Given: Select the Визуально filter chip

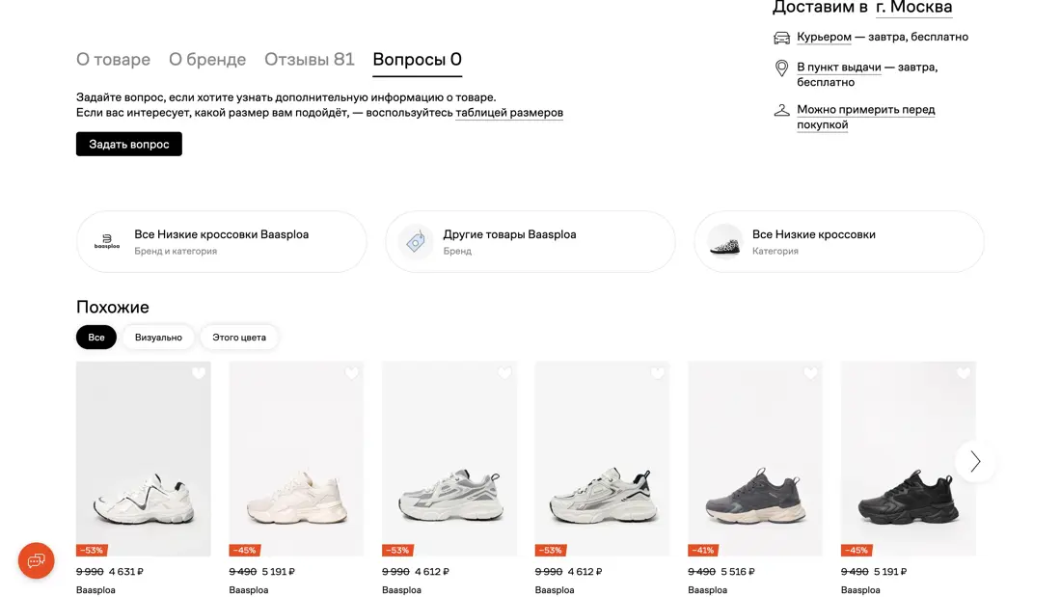Looking at the screenshot, I should pos(158,338).
